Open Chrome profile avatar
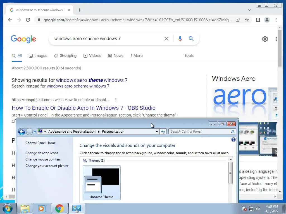 pyautogui.click(x=267, y=20)
